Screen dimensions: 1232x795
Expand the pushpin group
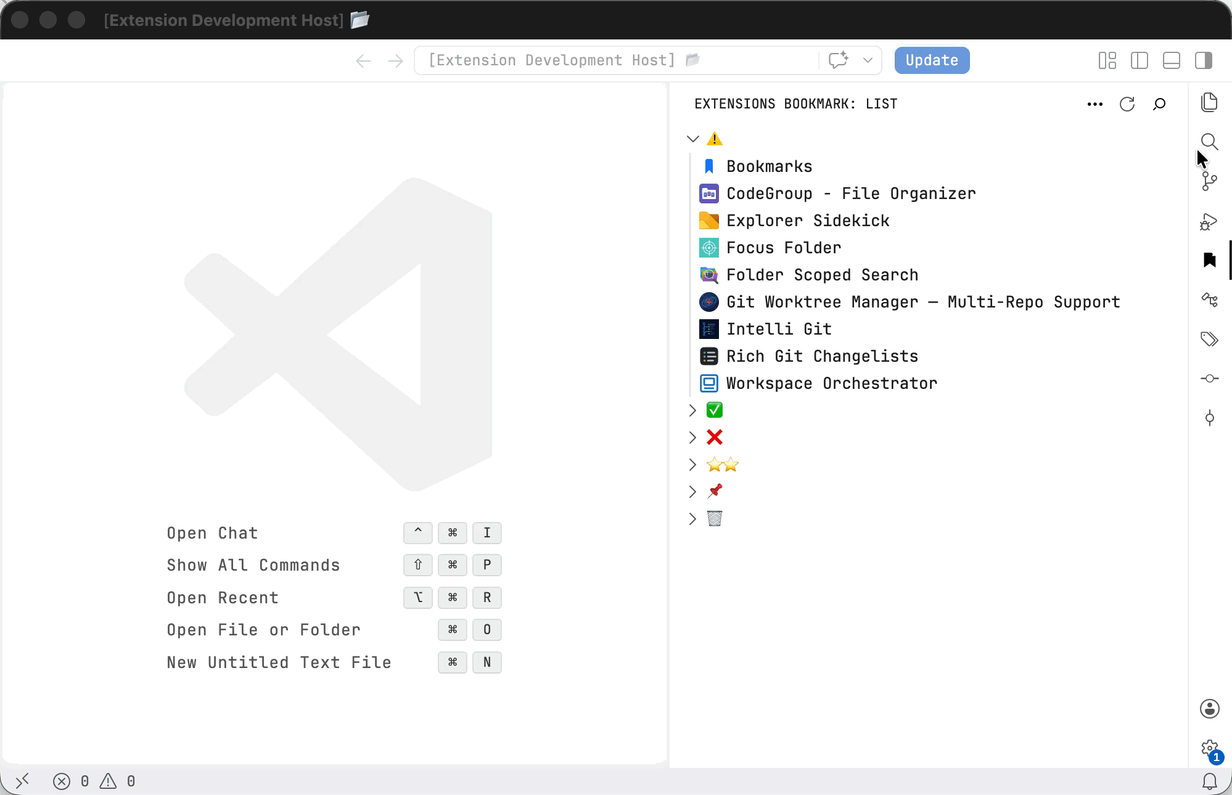[x=693, y=492]
